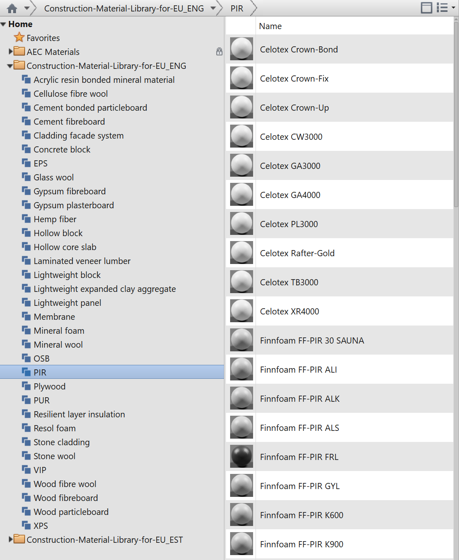Select the Finnfoam FF-PIR GYL material
459x560 pixels.
click(x=340, y=486)
